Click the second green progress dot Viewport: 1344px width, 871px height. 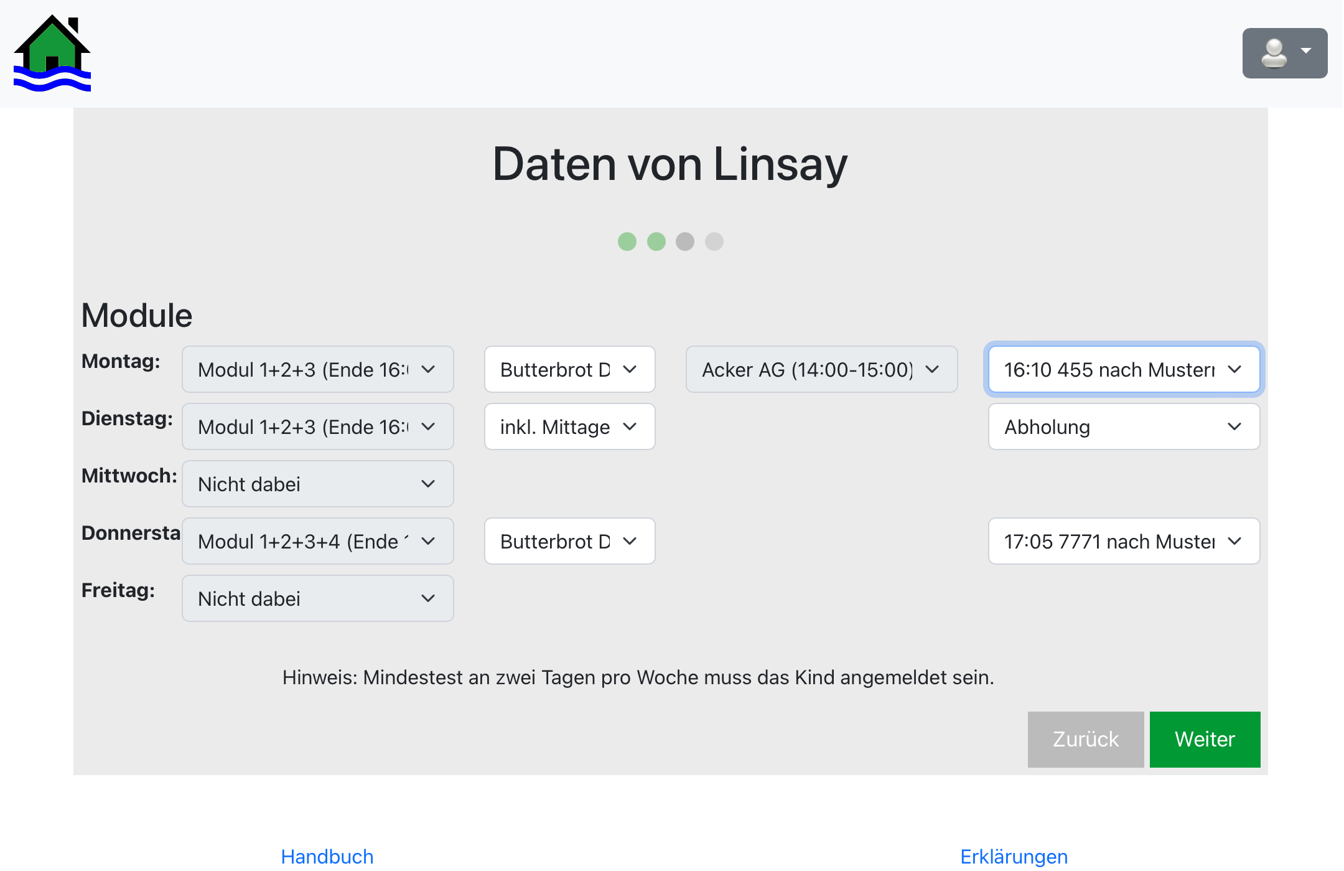(x=656, y=242)
